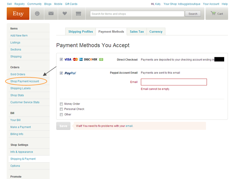Open the Shipping Profiles tab

(80, 32)
